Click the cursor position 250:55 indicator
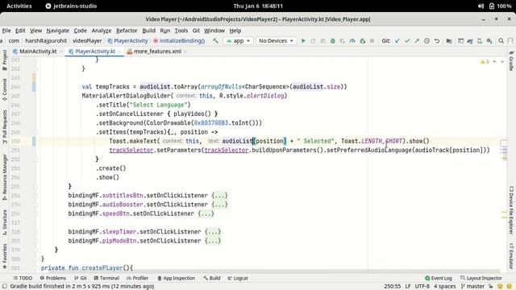 point(392,287)
